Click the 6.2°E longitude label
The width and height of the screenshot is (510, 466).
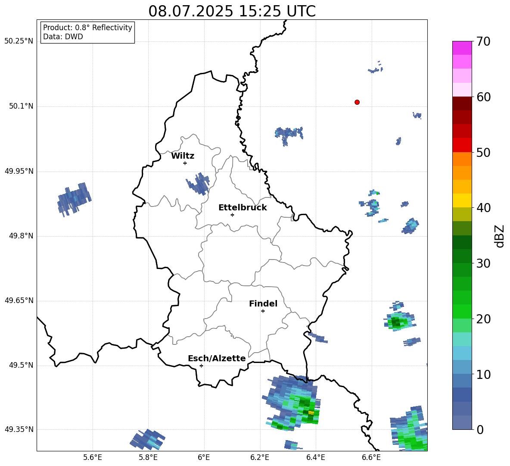click(x=260, y=457)
